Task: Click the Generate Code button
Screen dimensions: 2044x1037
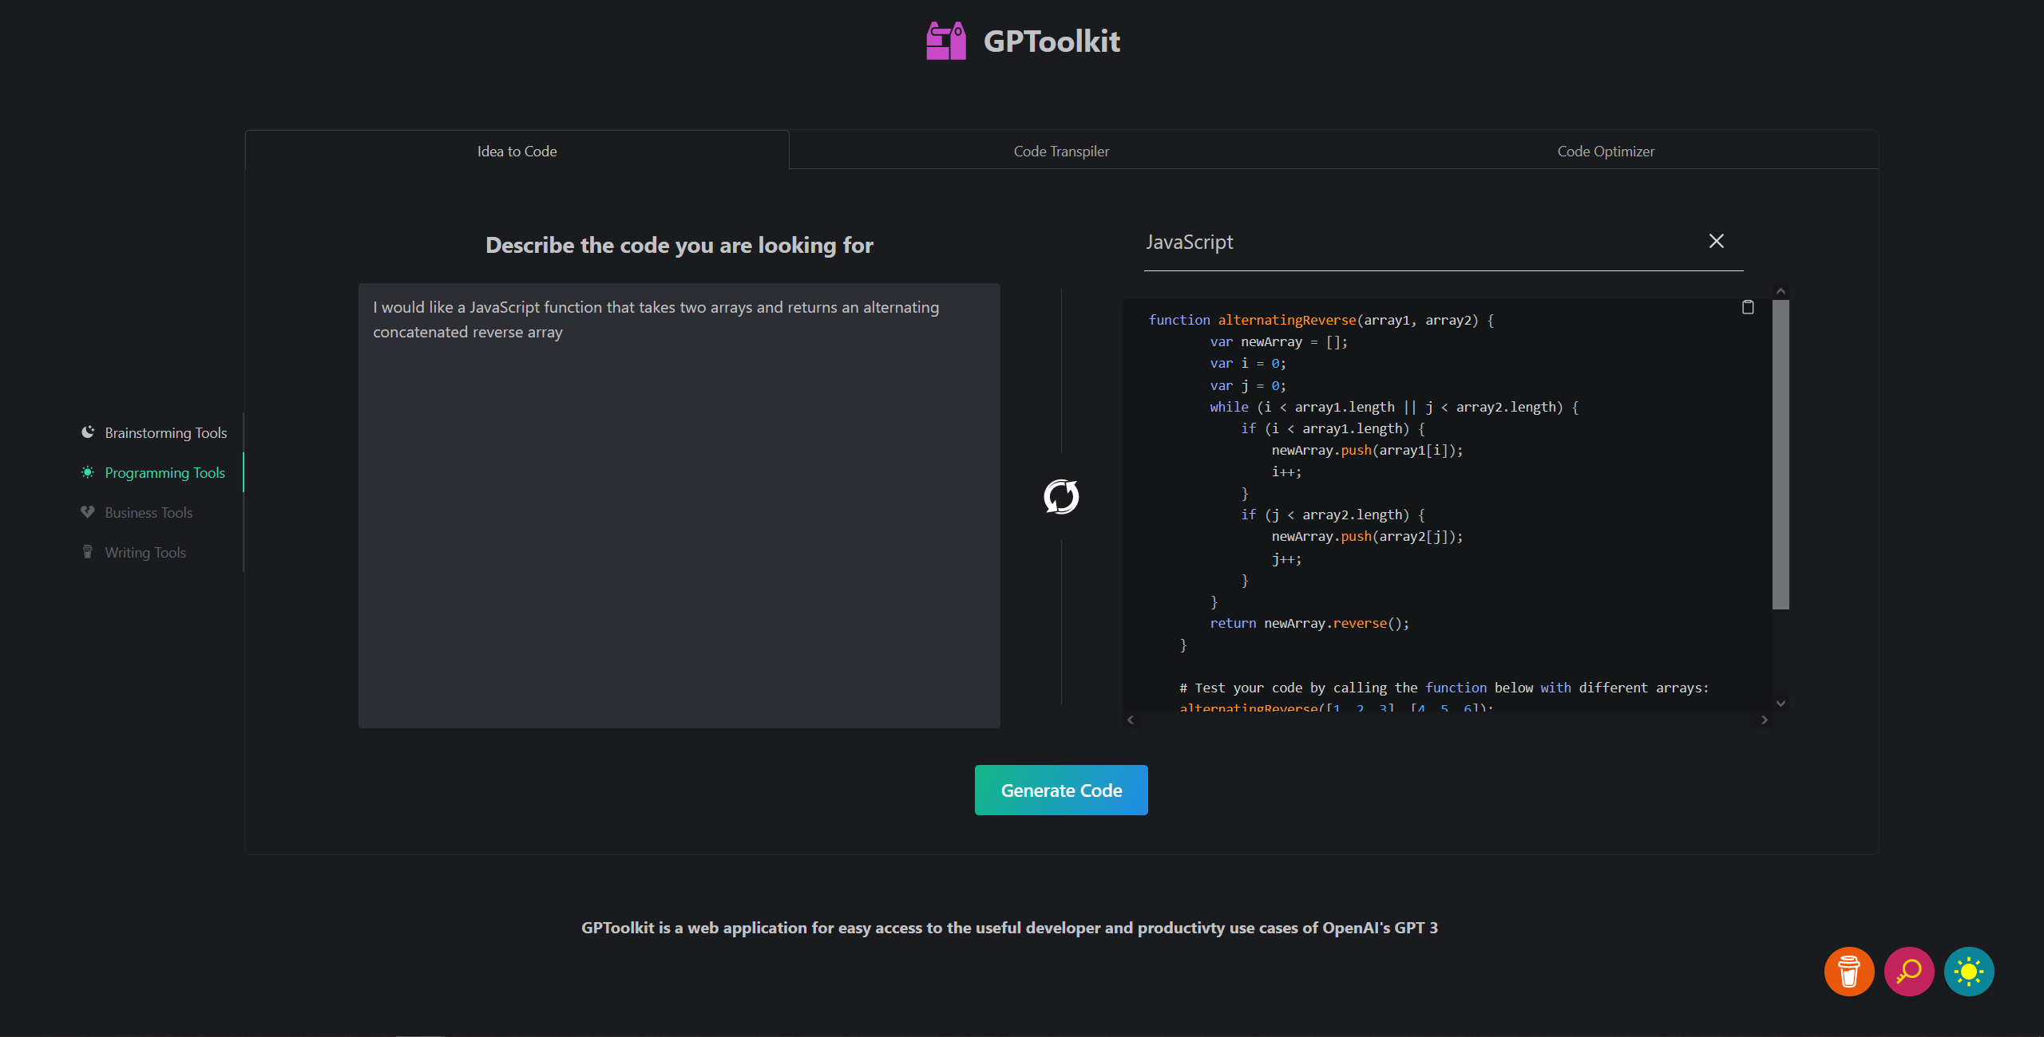Action: coord(1060,790)
